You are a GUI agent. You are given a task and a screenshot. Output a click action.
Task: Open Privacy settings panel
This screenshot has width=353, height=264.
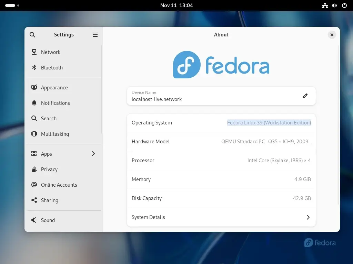[64, 169]
